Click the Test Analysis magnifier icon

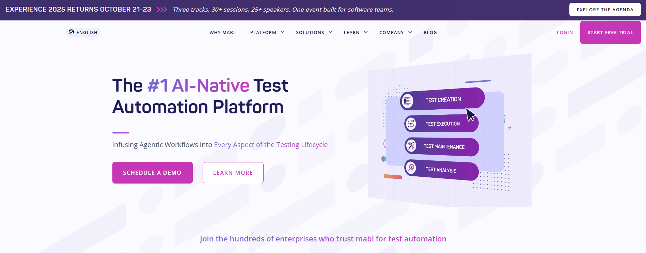tap(411, 168)
